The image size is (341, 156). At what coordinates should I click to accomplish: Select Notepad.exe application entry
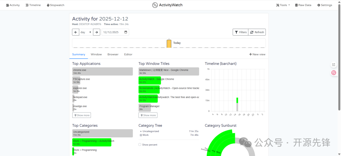click(102, 99)
